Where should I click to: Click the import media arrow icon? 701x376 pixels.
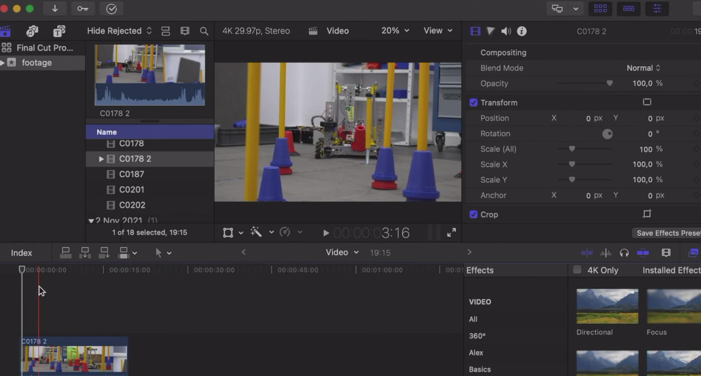pyautogui.click(x=55, y=8)
